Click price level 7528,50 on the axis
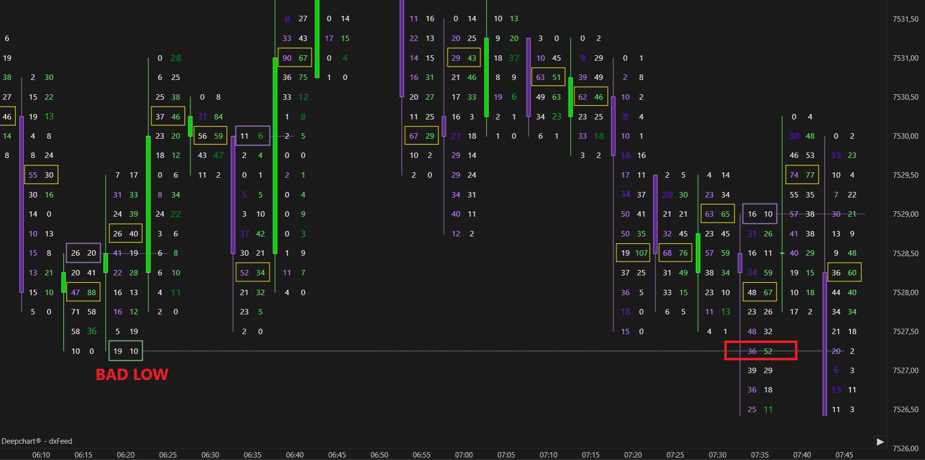 (906, 253)
